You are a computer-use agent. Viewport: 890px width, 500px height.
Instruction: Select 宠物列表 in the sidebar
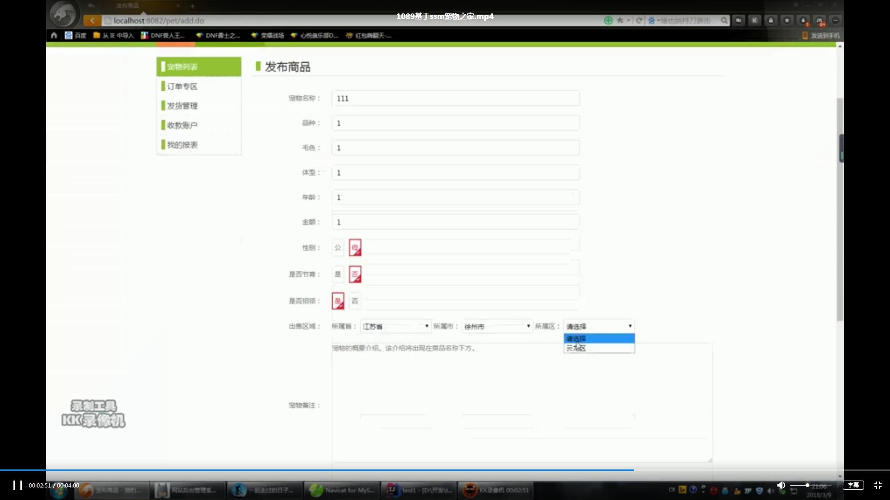tap(199, 67)
